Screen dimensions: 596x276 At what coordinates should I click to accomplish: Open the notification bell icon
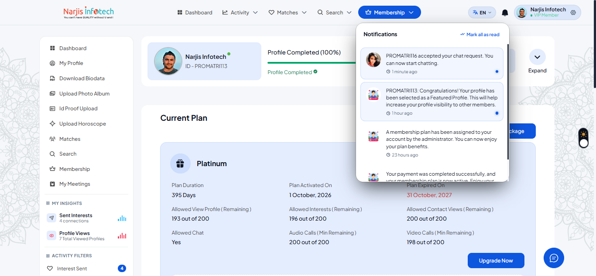(x=505, y=13)
